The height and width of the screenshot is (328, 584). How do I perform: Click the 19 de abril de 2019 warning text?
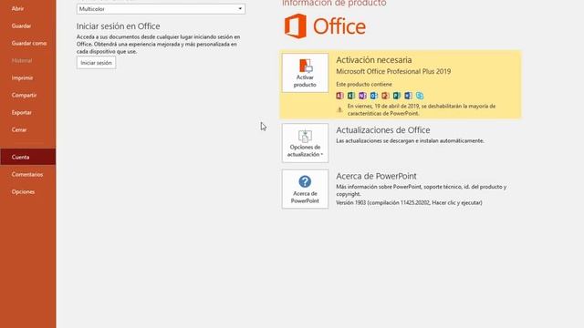pyautogui.click(x=422, y=109)
